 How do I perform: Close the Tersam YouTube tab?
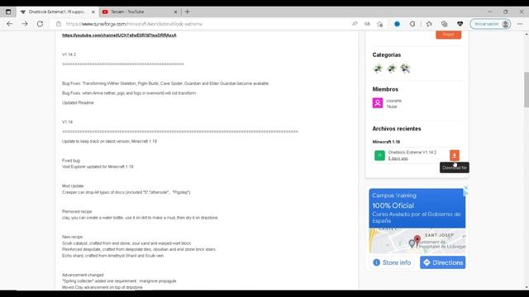(175, 12)
